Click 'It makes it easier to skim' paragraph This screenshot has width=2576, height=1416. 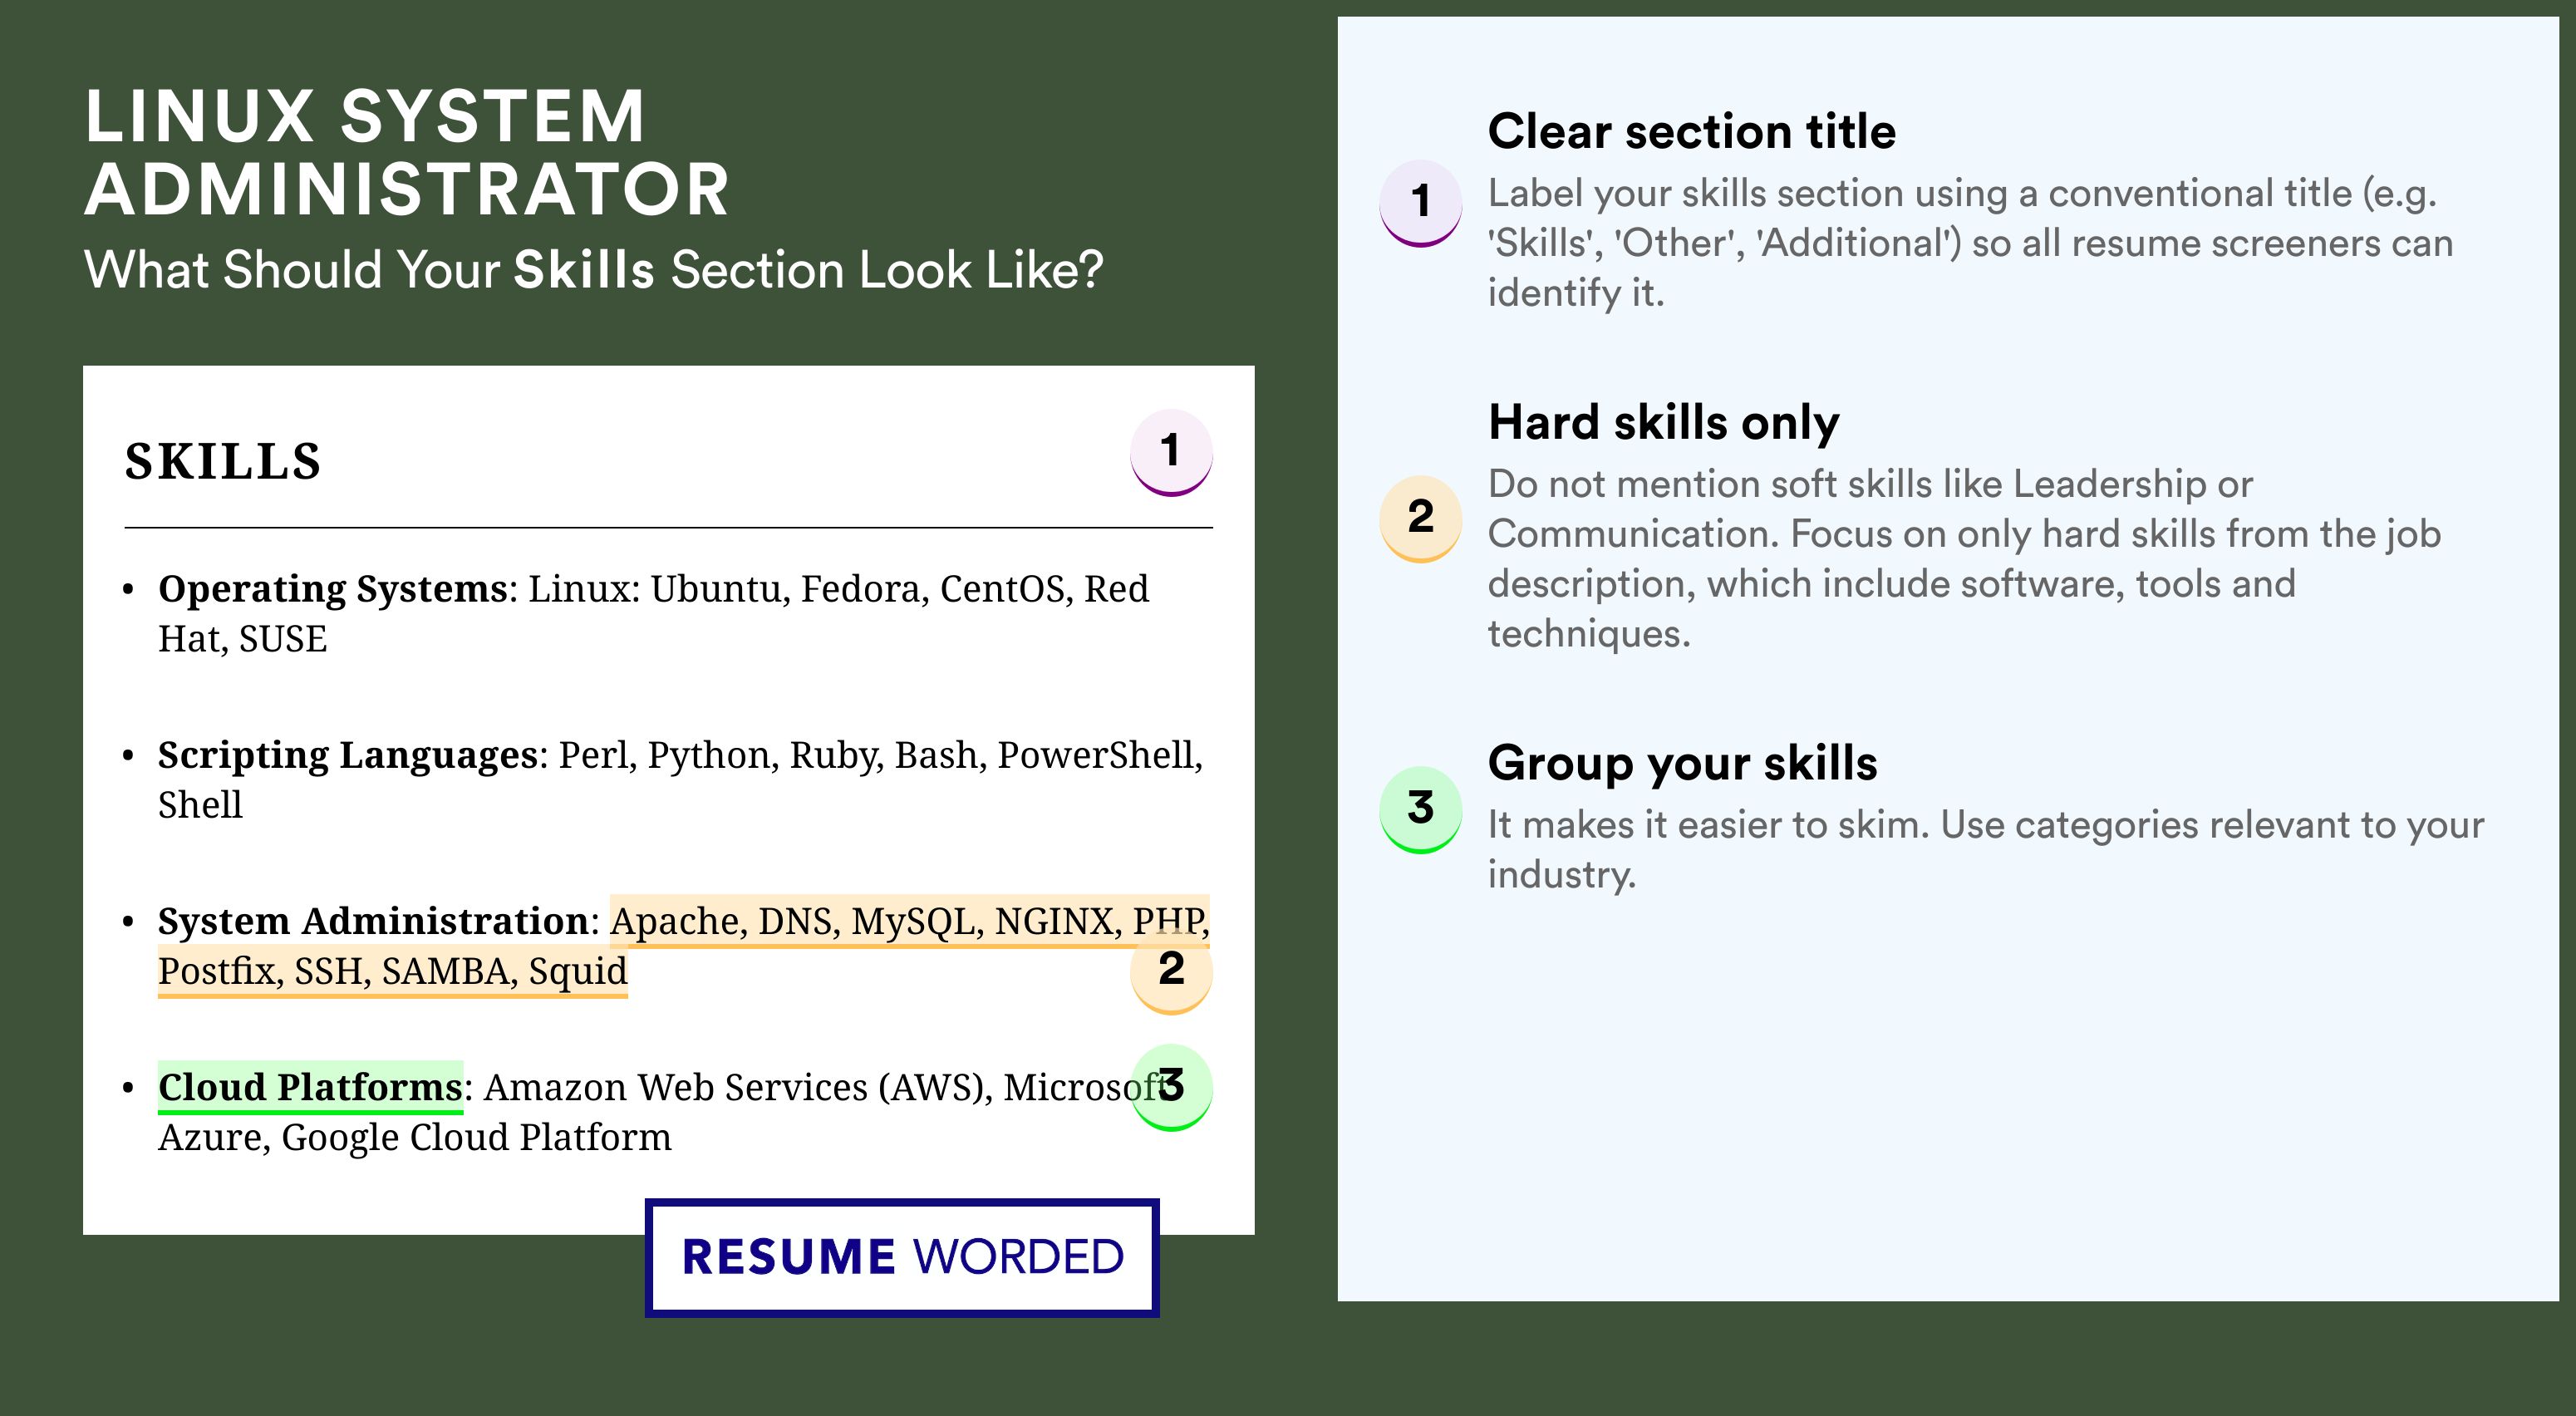(1986, 849)
